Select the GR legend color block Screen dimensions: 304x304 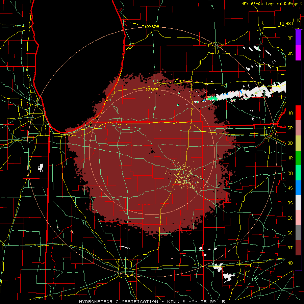[298, 128]
